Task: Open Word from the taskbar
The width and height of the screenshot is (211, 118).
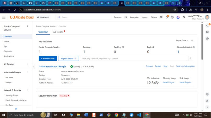Action: pos(86,115)
